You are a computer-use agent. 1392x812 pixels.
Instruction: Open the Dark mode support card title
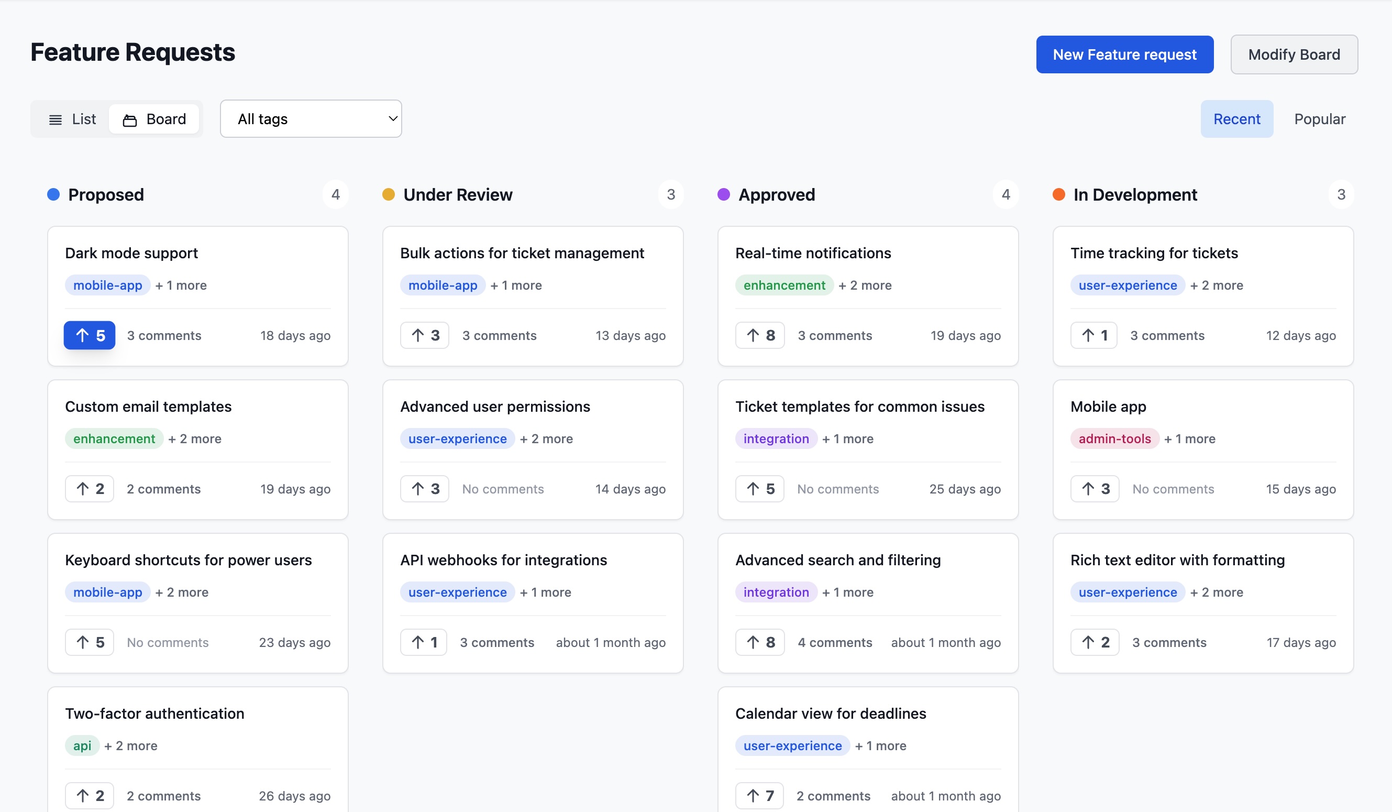click(131, 253)
